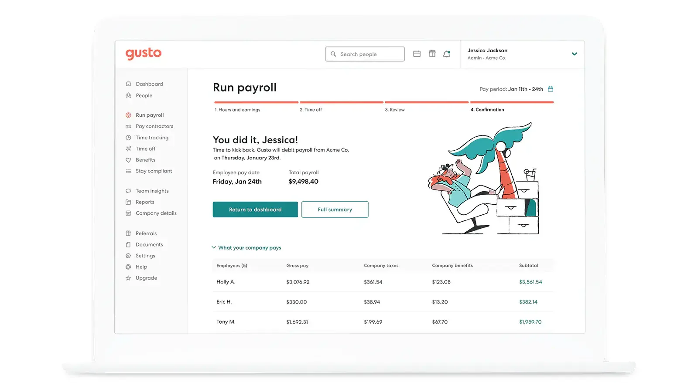Collapse What your company pays section
The height and width of the screenshot is (392, 698).
point(246,247)
